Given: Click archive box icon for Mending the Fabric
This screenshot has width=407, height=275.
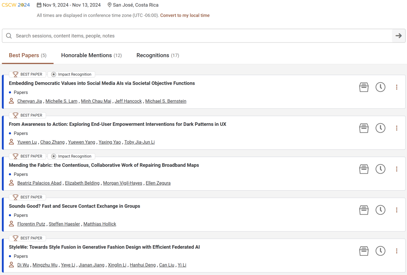Looking at the screenshot, I should click(x=364, y=169).
